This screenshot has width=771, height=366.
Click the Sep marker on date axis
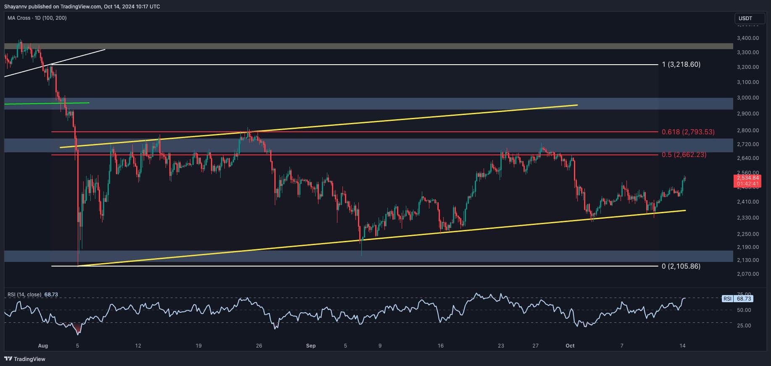pos(311,346)
